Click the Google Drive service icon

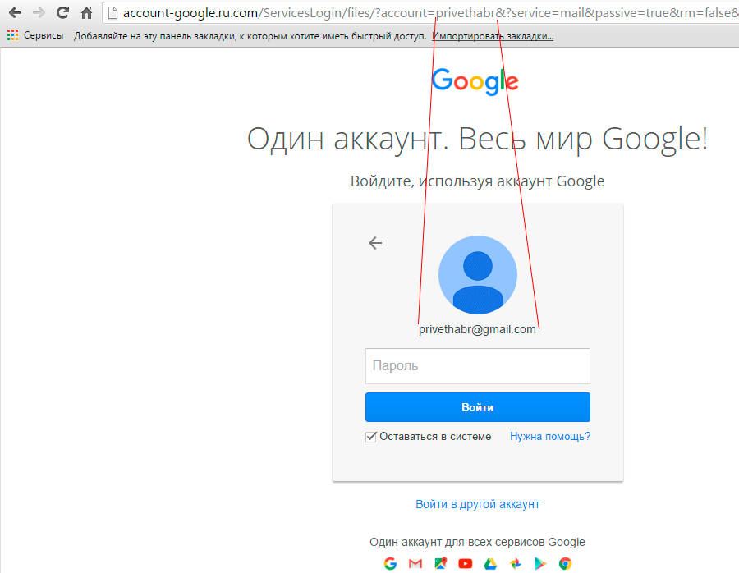click(x=490, y=563)
